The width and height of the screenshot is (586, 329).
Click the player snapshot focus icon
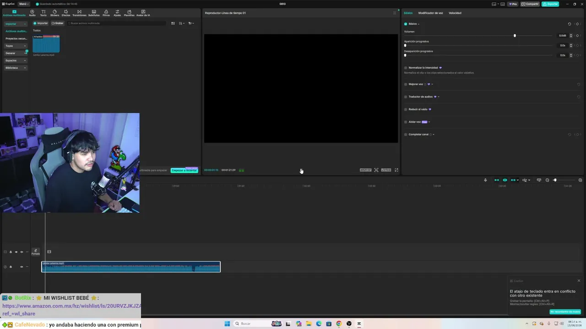376,170
